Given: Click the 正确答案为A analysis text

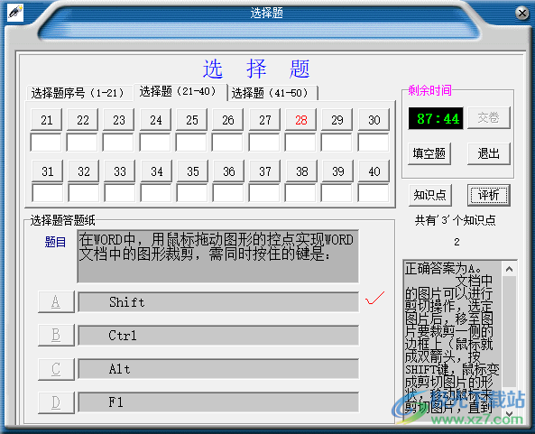Looking at the screenshot, I should click(444, 269).
